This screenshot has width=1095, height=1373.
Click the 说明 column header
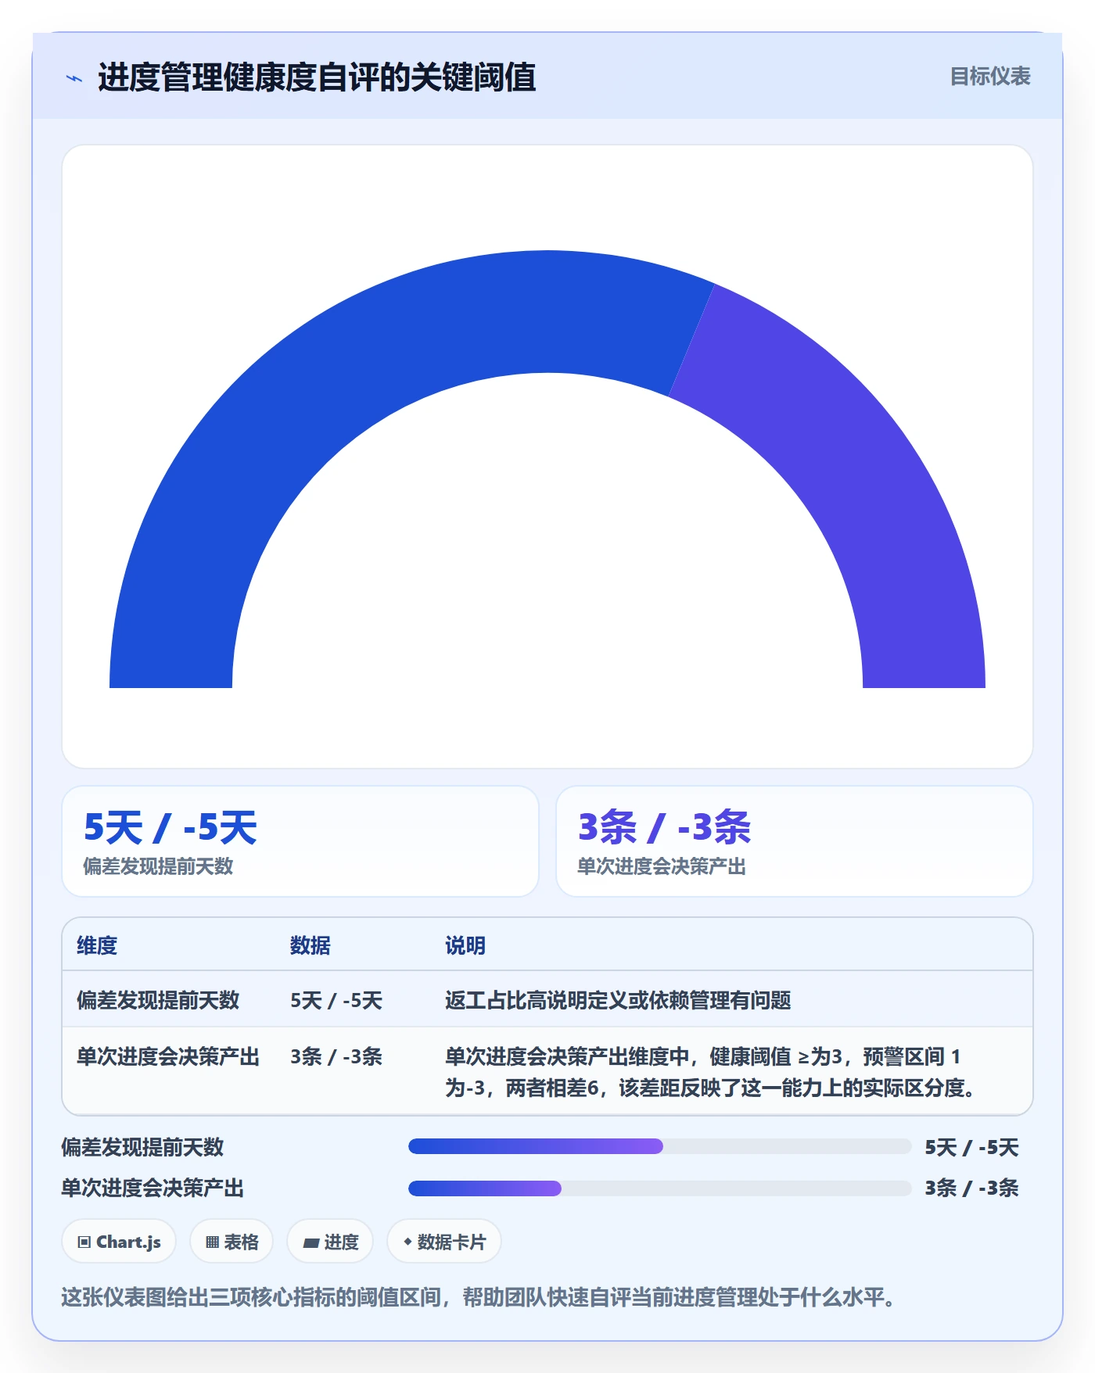pyautogui.click(x=465, y=945)
